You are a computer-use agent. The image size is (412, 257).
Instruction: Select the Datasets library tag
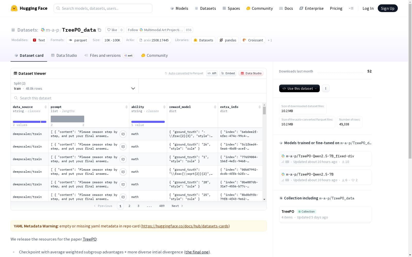(203, 40)
